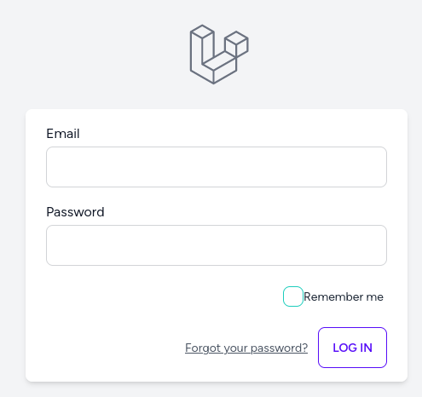This screenshot has width=422, height=397.
Task: Place cursor in the empty box under Email
Action: [x=217, y=167]
